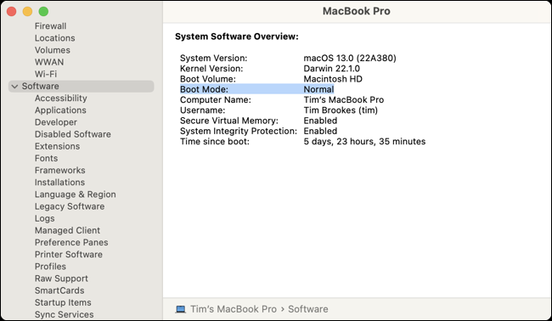552x321 pixels.
Task: Click Software in bottom path bar
Action: (308, 309)
